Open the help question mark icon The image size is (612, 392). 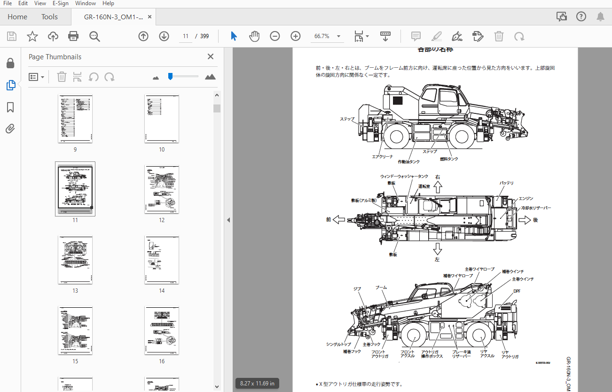[581, 16]
